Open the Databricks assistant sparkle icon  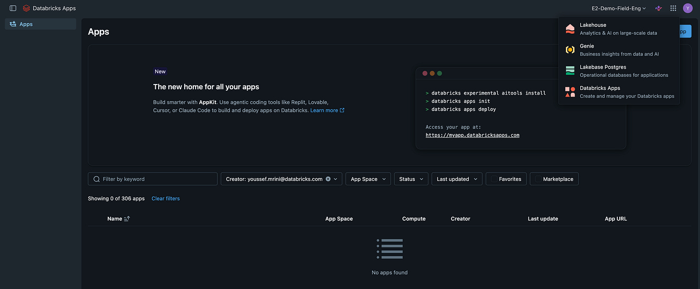pos(659,8)
